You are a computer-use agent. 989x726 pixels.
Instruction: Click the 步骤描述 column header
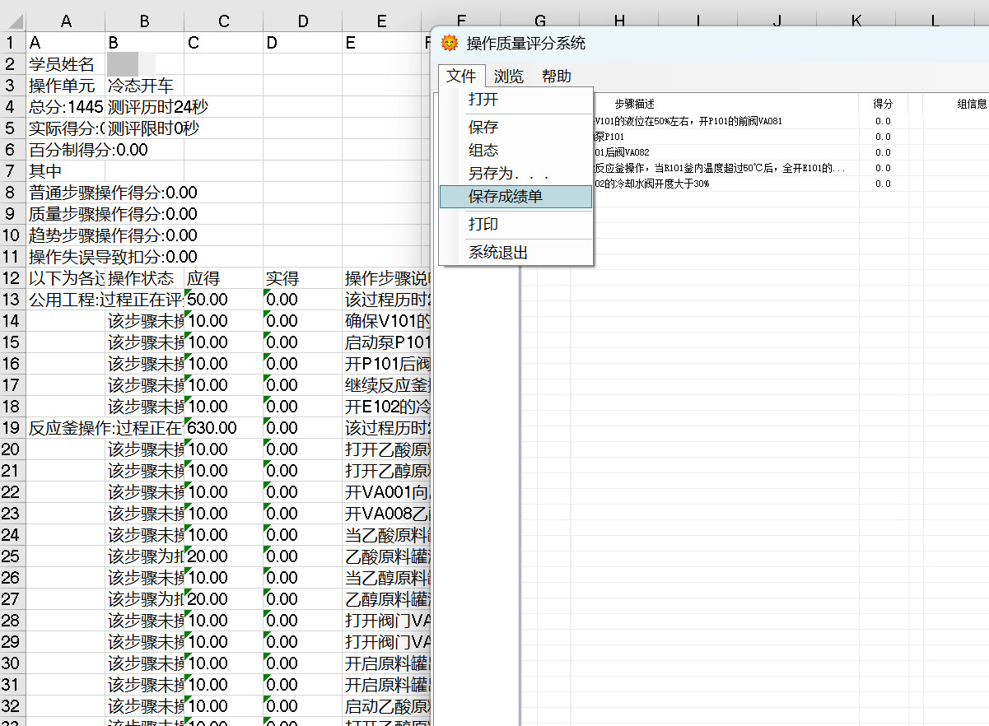pos(634,104)
